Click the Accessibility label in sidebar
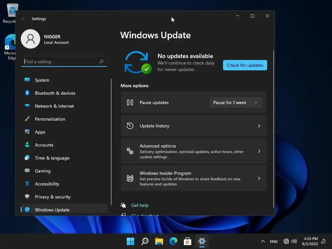Screen dimensions: 332x249 (x=47, y=184)
